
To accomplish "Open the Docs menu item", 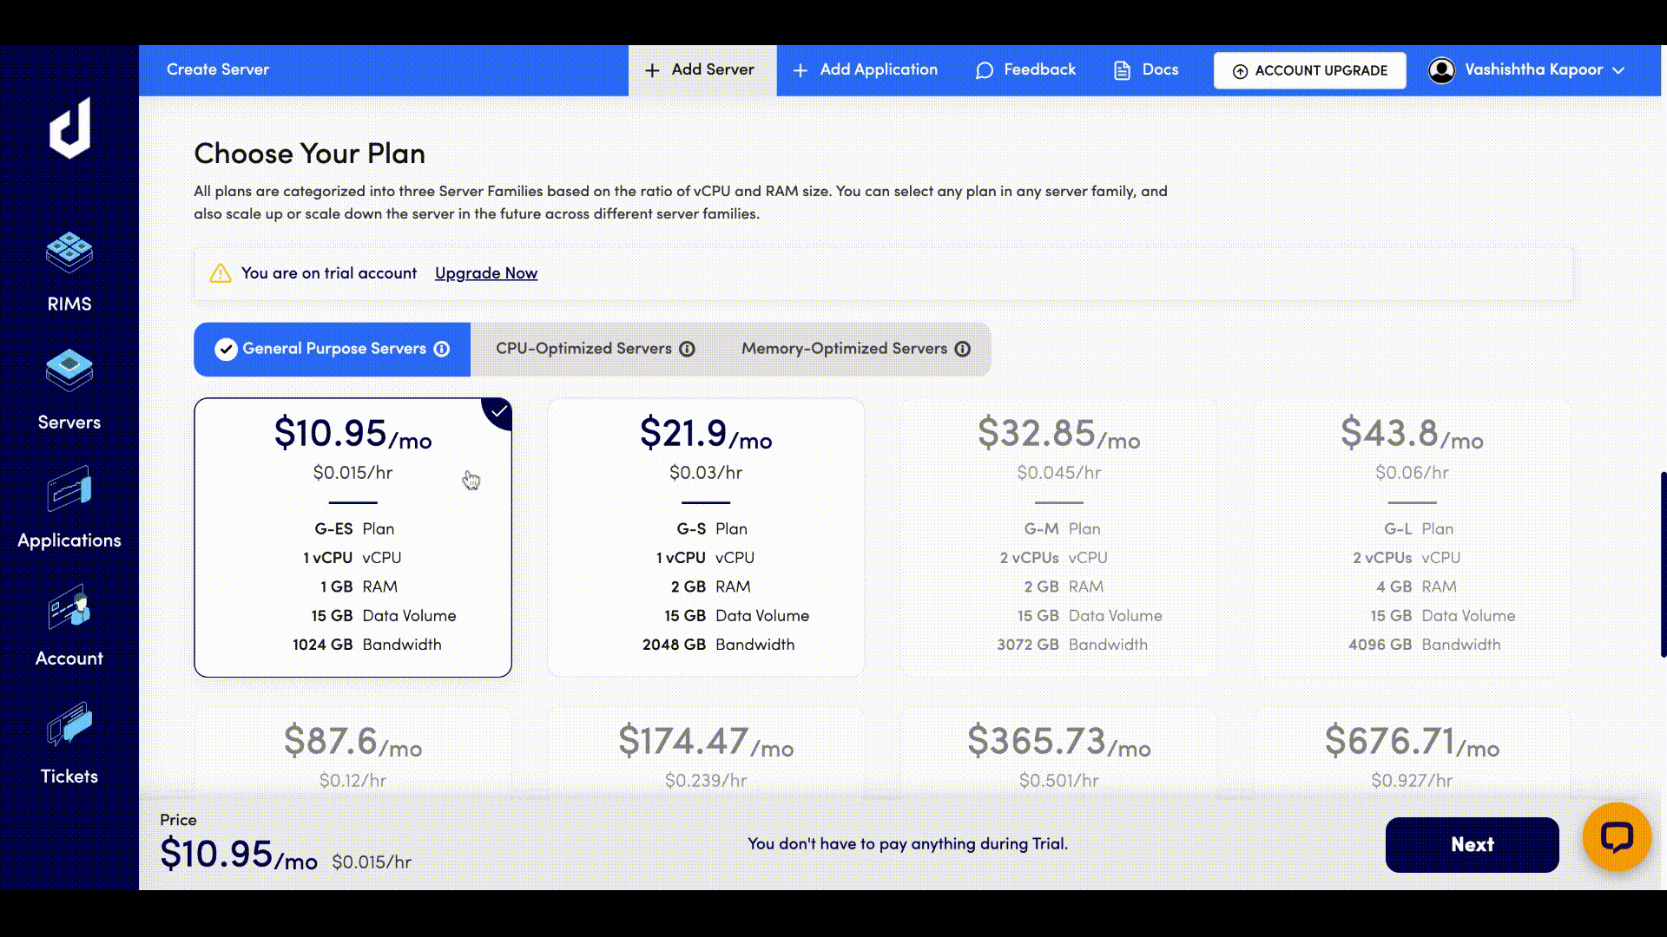I will point(1146,70).
